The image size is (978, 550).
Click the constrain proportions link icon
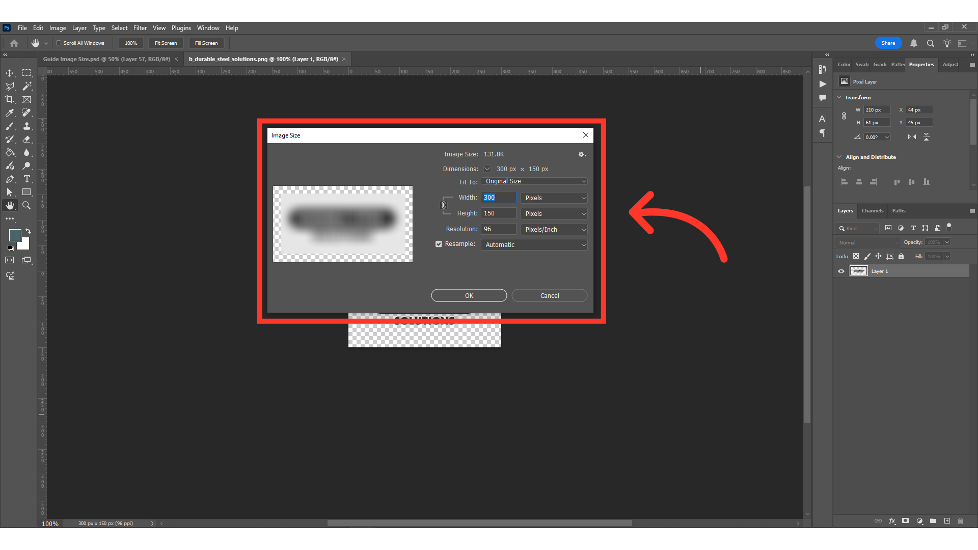coord(444,205)
